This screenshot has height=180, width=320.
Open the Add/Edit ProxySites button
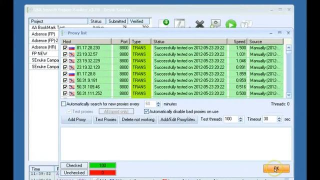coord(178,119)
